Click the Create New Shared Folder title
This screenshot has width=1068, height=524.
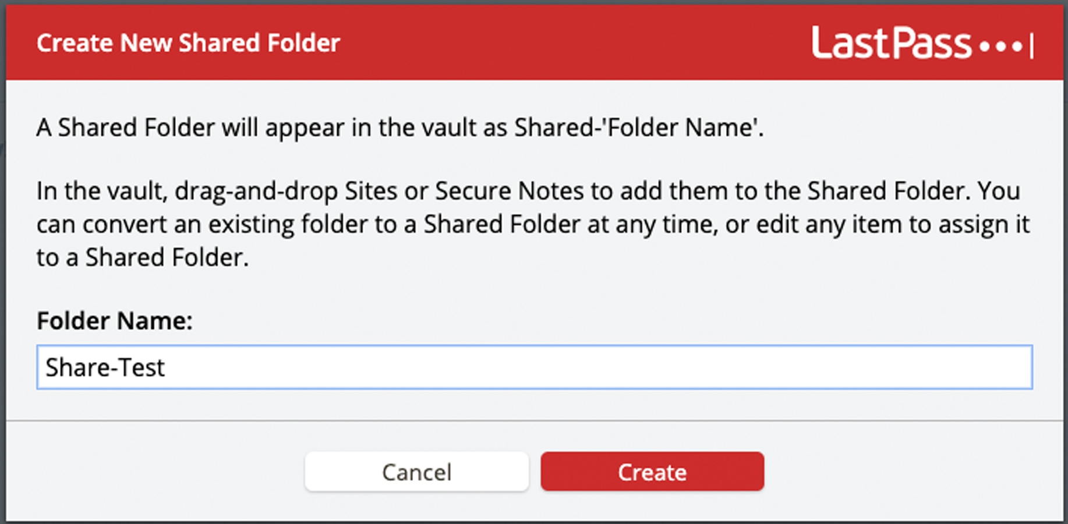pyautogui.click(x=188, y=43)
